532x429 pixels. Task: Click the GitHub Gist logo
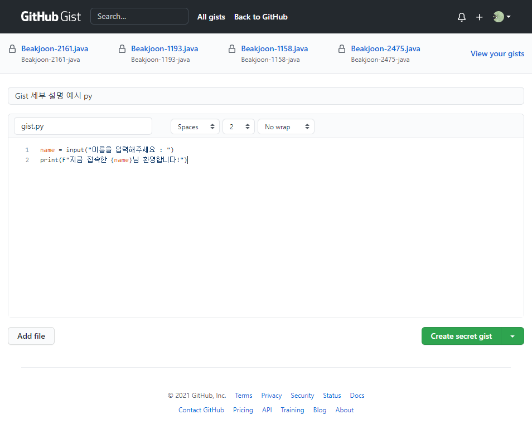[51, 17]
